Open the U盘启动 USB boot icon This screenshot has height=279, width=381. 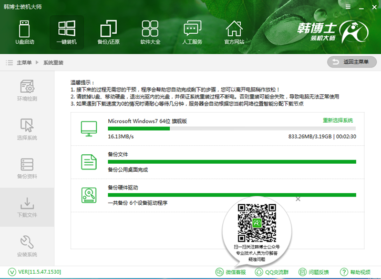tap(24, 32)
